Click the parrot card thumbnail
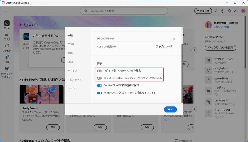Screen dimensions: 248x142 tap(188, 94)
